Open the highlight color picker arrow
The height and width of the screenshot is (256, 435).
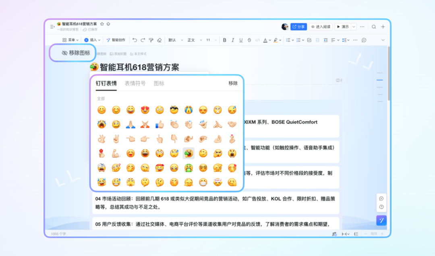(280, 40)
